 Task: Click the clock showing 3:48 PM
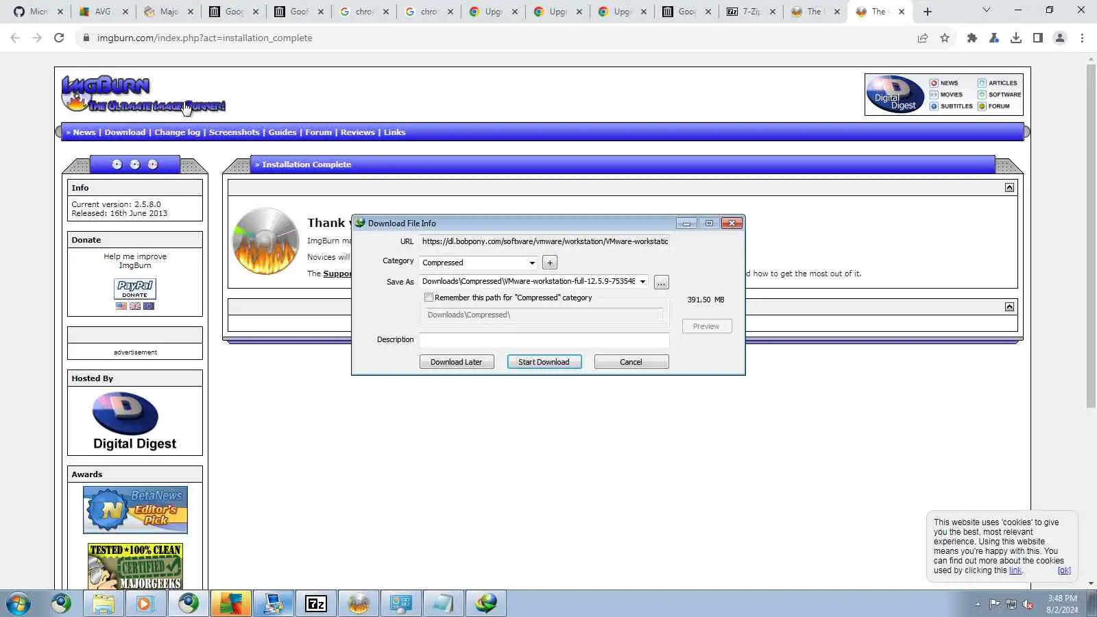coord(1062,598)
